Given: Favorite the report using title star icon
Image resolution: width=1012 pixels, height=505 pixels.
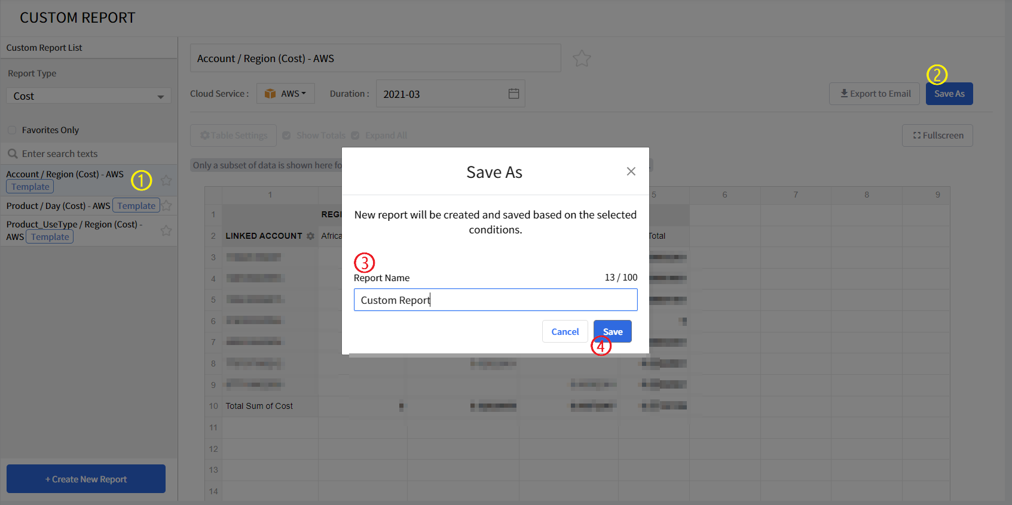Looking at the screenshot, I should (x=581, y=58).
